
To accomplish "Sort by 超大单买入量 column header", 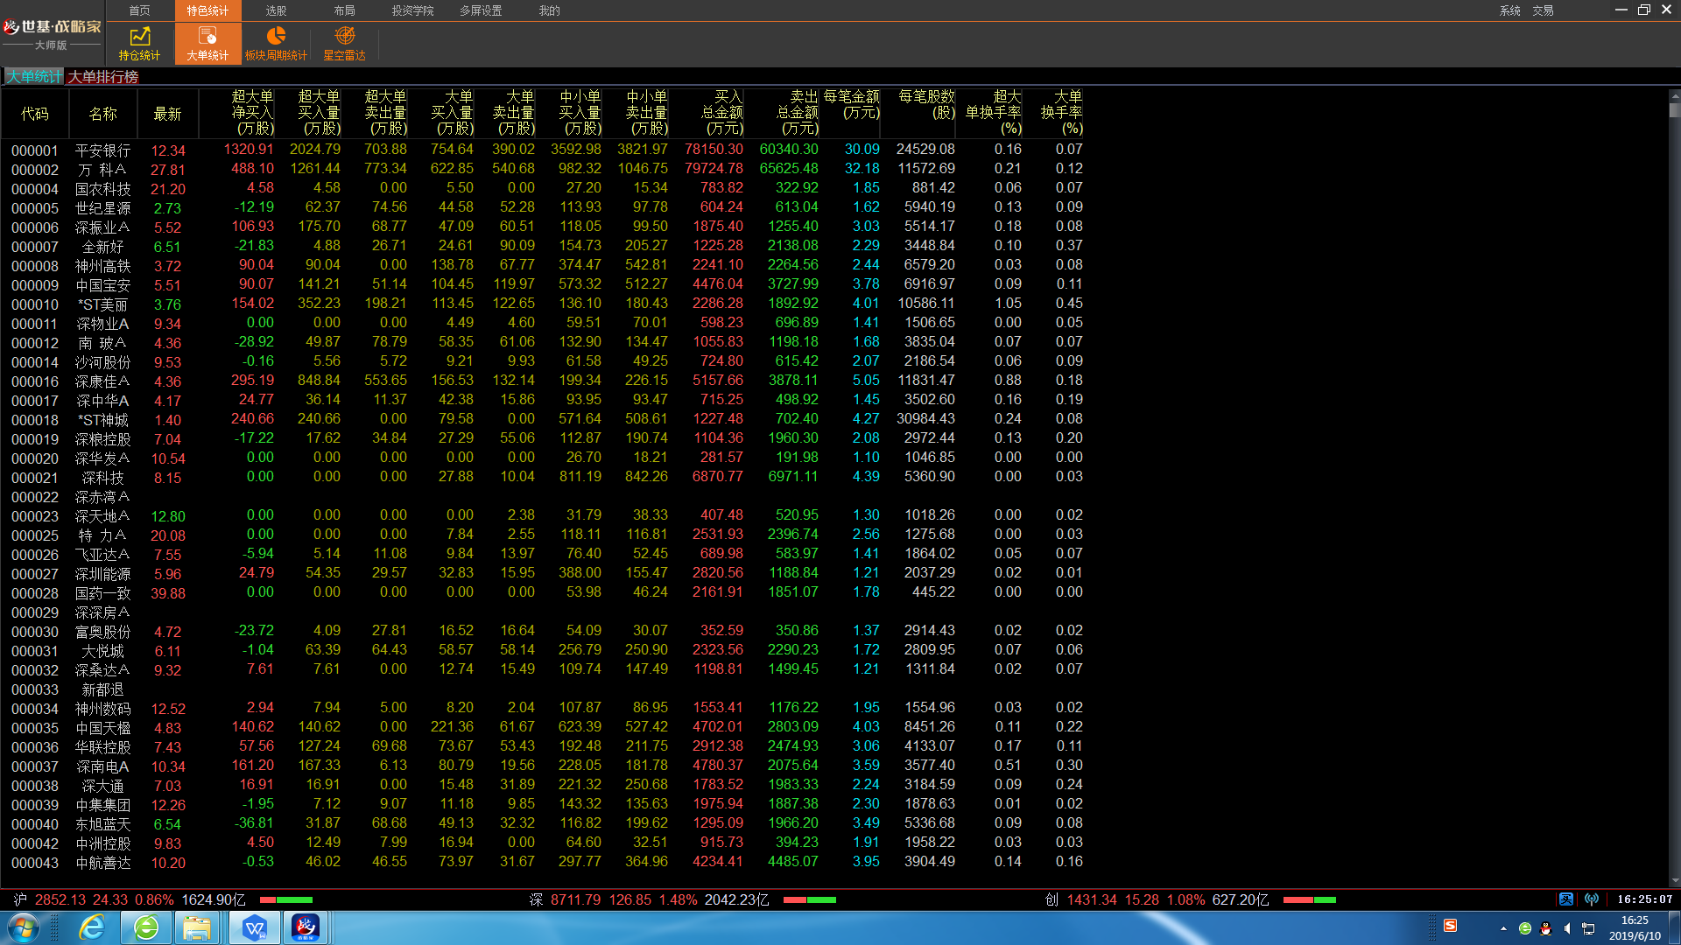I will click(319, 112).
